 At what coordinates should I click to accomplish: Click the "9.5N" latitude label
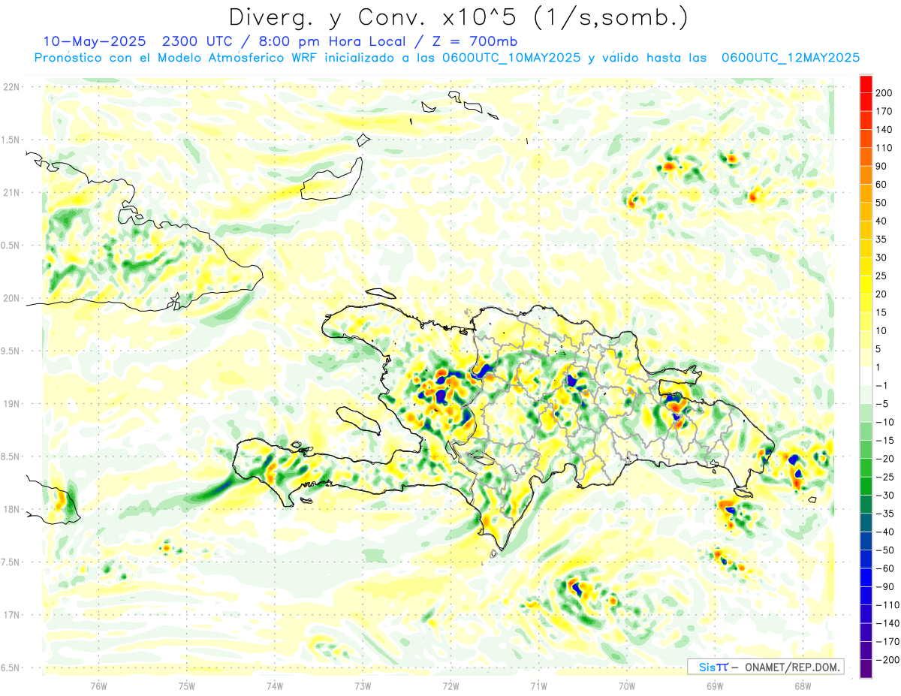[x=11, y=351]
